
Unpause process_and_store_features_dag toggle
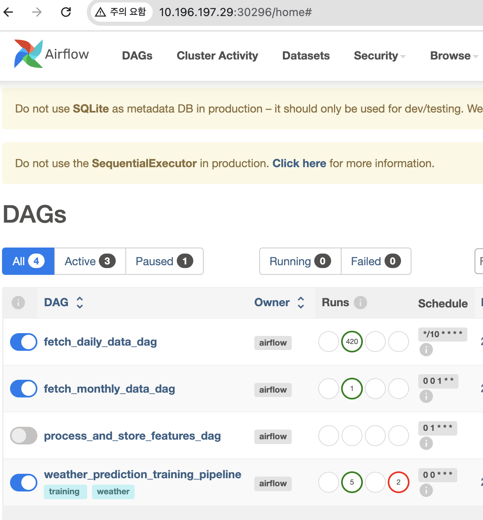coord(24,436)
